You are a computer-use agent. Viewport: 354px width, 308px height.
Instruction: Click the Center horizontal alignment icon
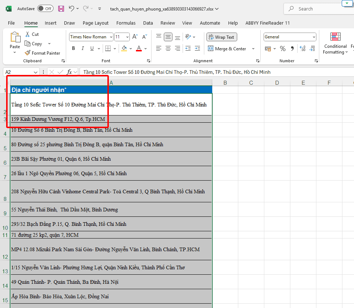pyautogui.click(x=168, y=48)
